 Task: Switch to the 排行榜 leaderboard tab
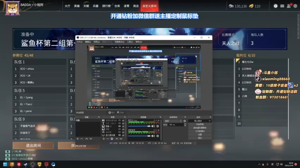point(106,6)
